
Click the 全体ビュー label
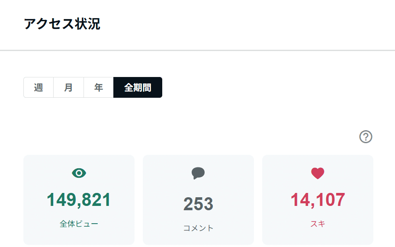[79, 224]
